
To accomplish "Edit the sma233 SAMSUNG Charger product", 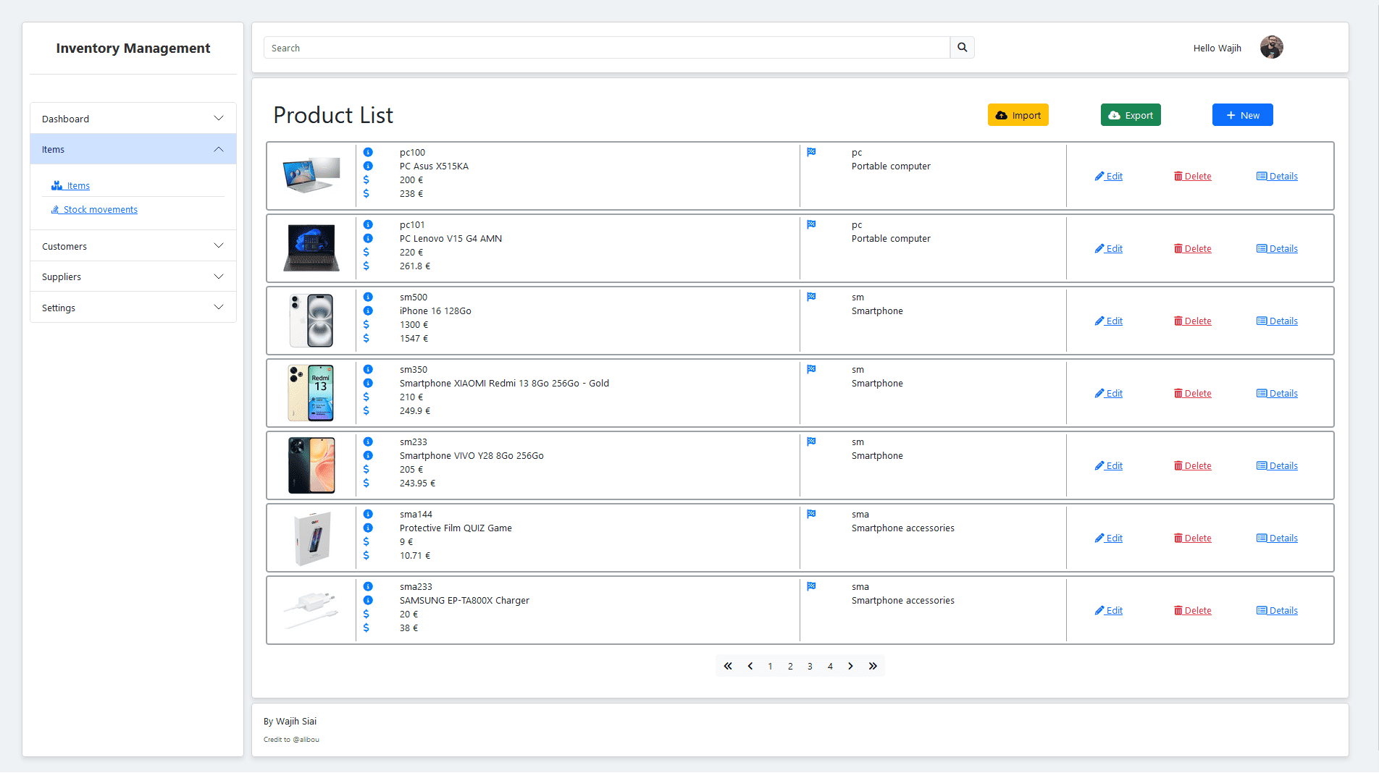I will (x=1109, y=611).
